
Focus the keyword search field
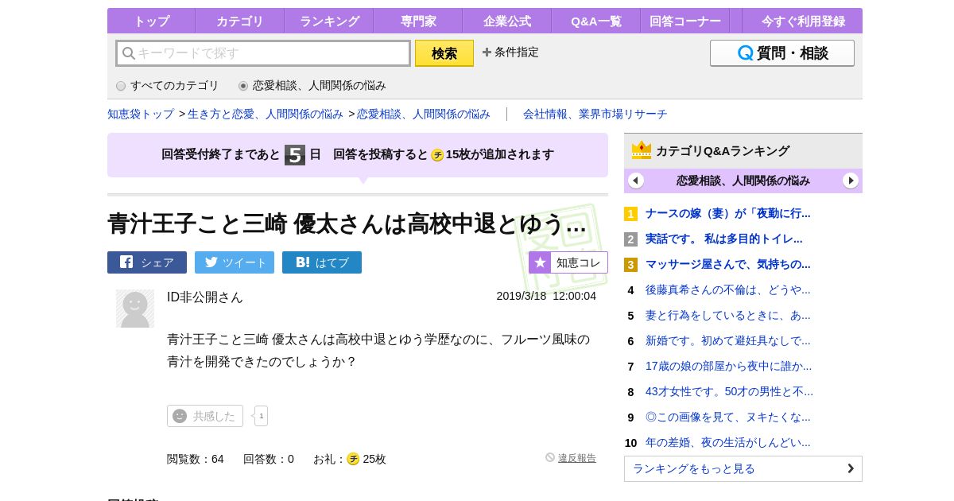click(263, 53)
